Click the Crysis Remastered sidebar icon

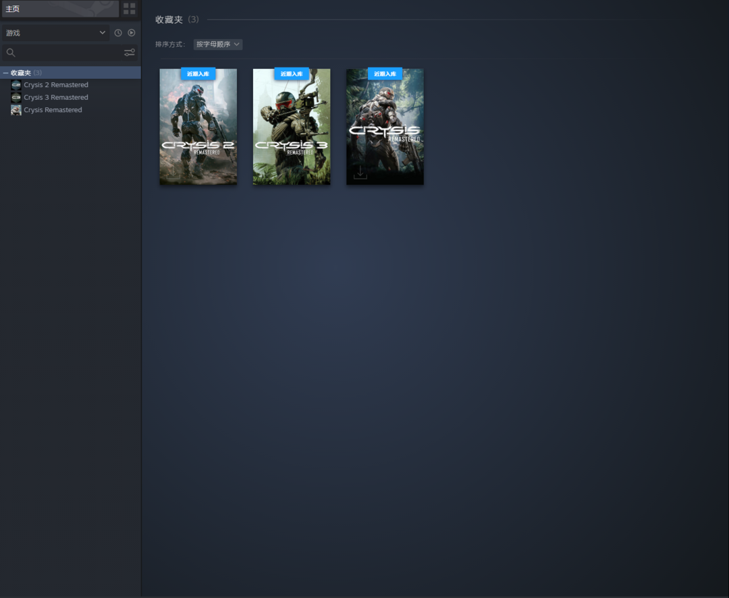pyautogui.click(x=16, y=110)
